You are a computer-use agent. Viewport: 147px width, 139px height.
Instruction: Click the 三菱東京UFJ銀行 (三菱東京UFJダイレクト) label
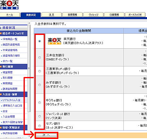click(62, 71)
